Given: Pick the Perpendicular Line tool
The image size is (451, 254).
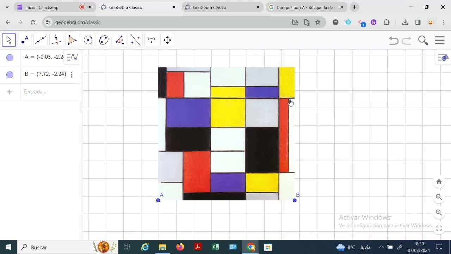Looking at the screenshot, I should tap(56, 40).
